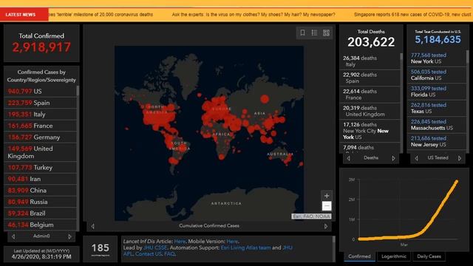Click the LATEST NEWS red label
Viewport: 473px width, 266px height.
click(x=24, y=15)
